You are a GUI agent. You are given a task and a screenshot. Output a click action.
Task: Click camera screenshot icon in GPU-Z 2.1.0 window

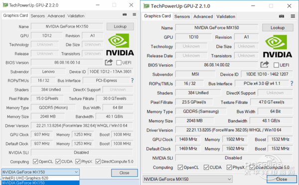click(x=282, y=16)
